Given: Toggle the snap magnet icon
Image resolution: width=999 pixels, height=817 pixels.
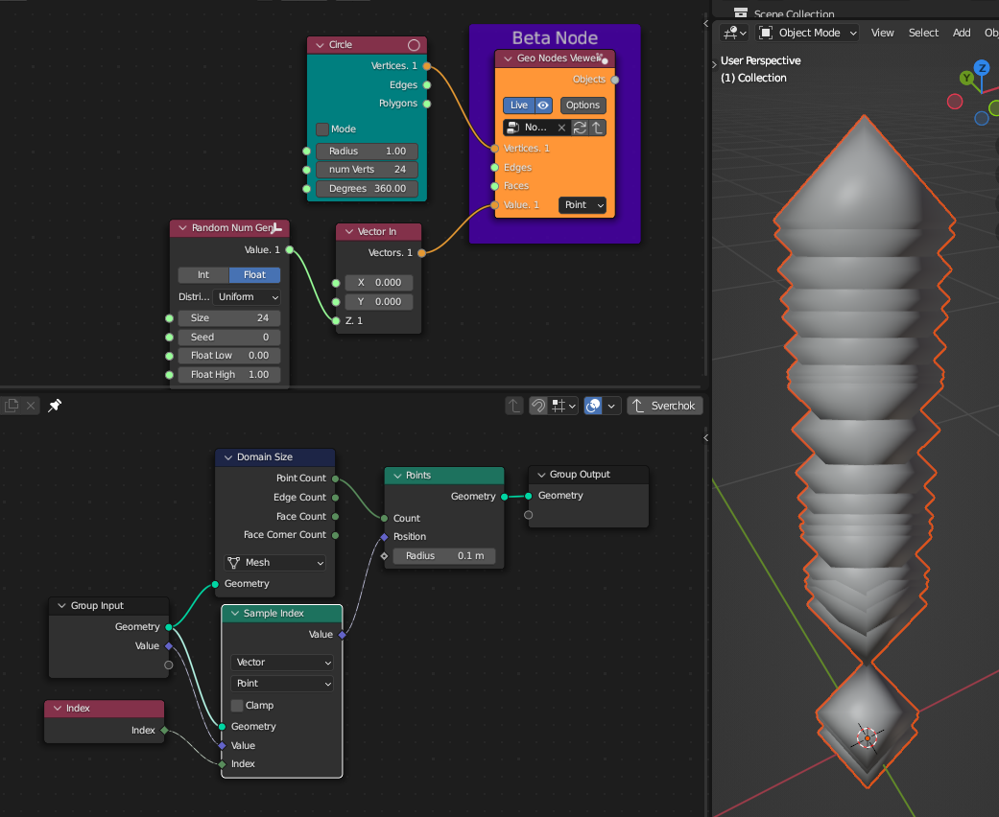Looking at the screenshot, I should click(538, 406).
